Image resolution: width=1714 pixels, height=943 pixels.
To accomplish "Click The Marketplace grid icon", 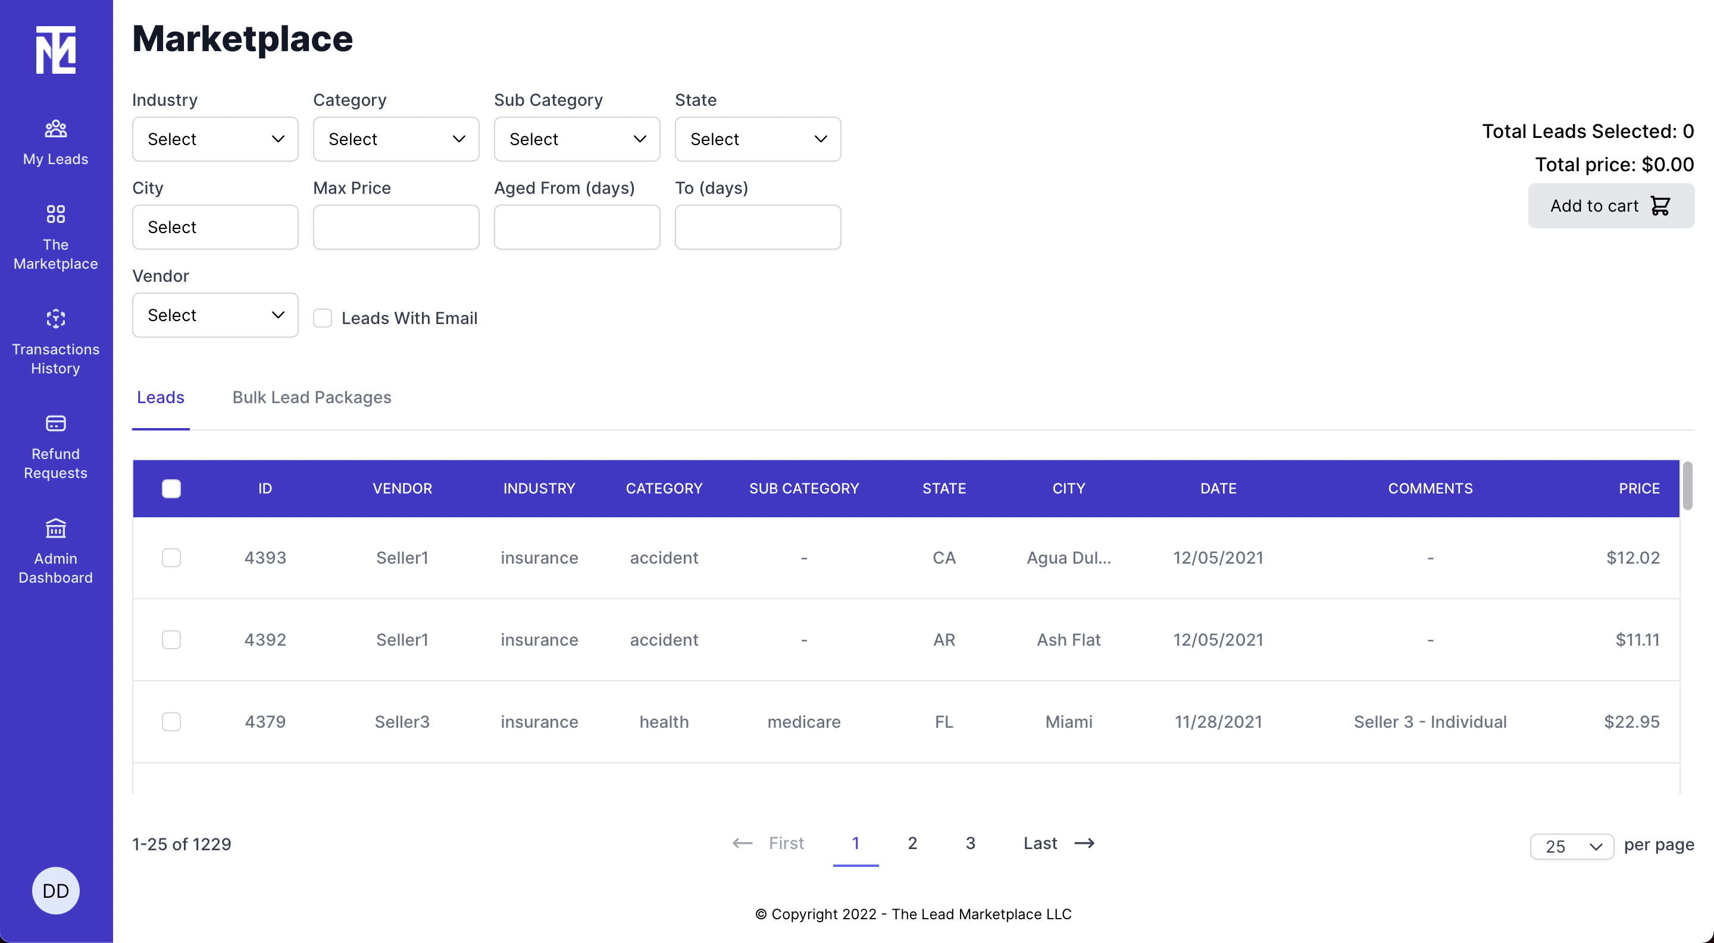I will 55,214.
